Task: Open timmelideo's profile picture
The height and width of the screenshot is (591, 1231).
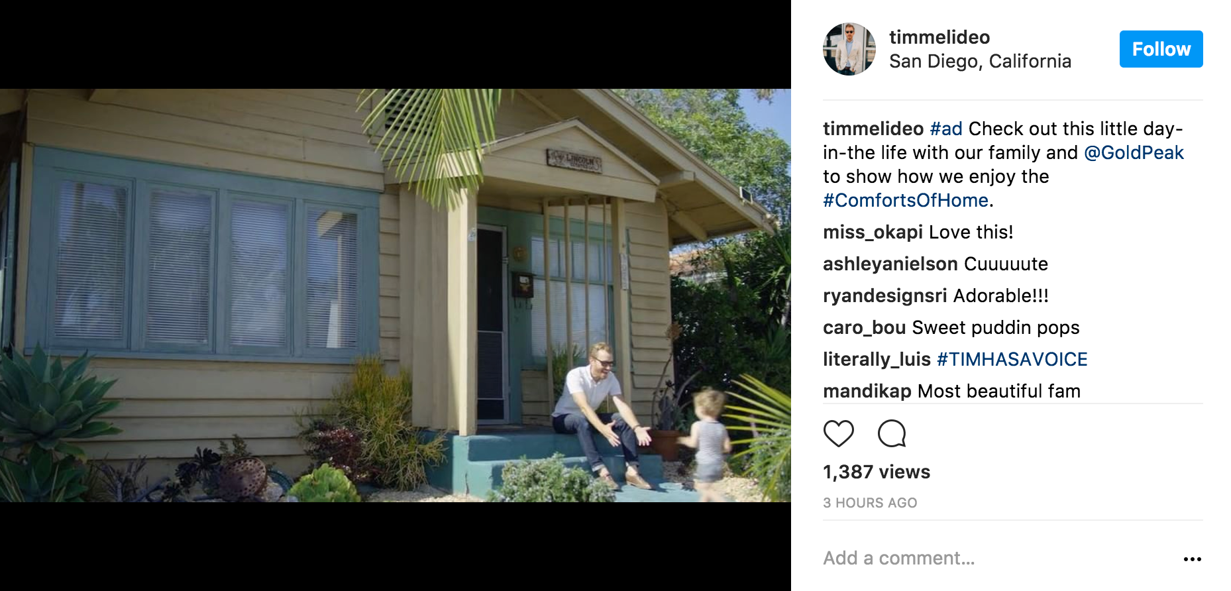Action: [849, 49]
